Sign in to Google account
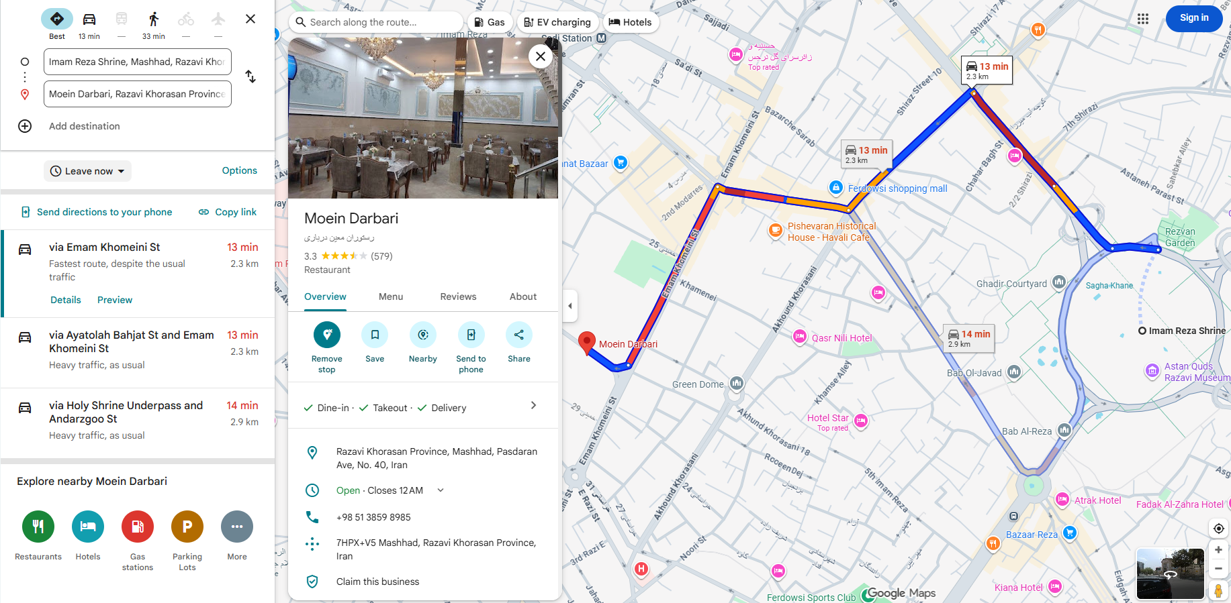 (x=1194, y=18)
